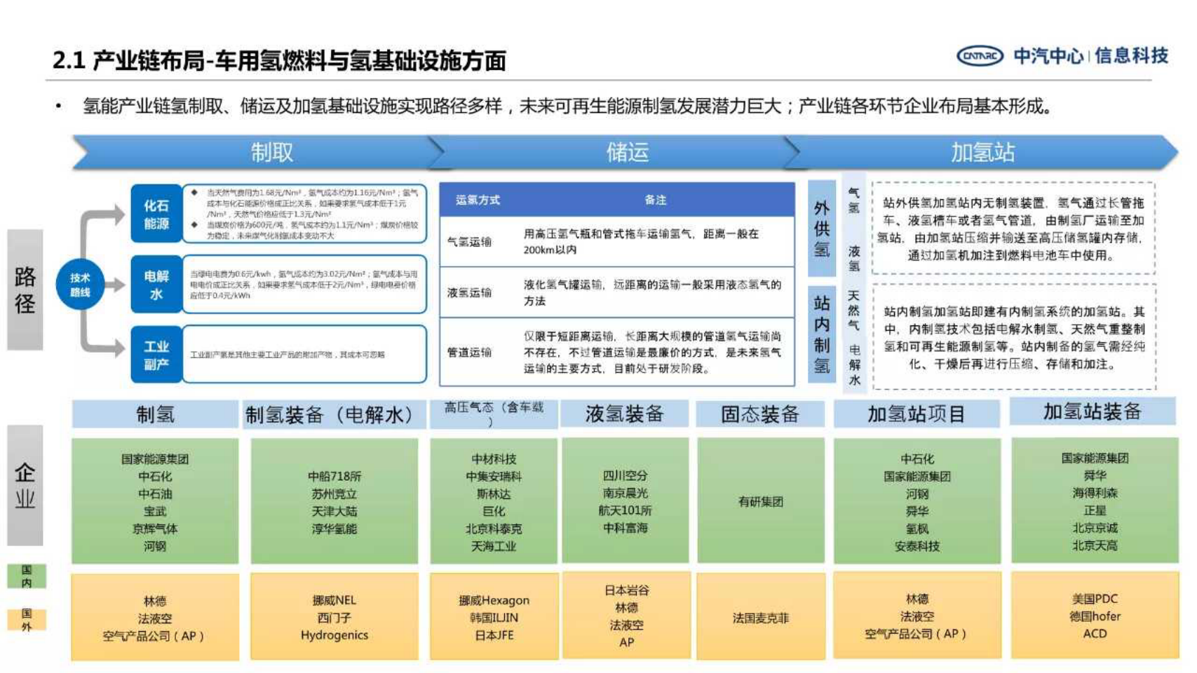Select 挪威Hexagon foreign company
This screenshot has height=673, width=1197.
pos(494,601)
